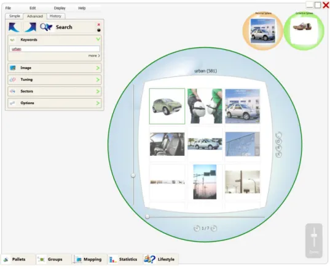Click the back arrow icon in the search panel

click(x=14, y=27)
